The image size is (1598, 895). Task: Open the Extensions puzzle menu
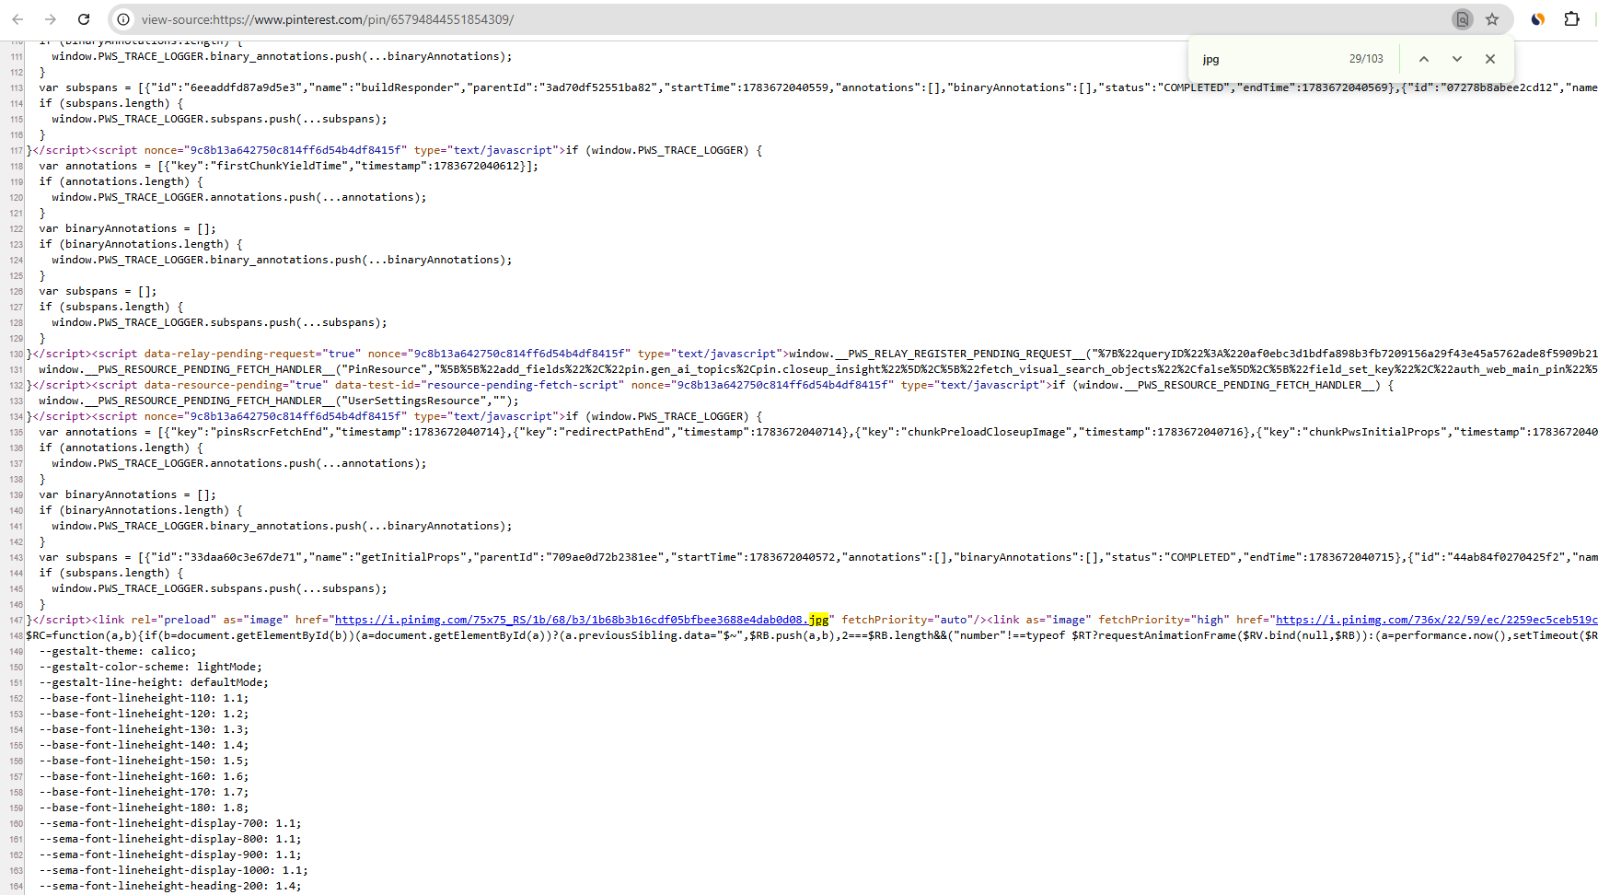point(1571,19)
